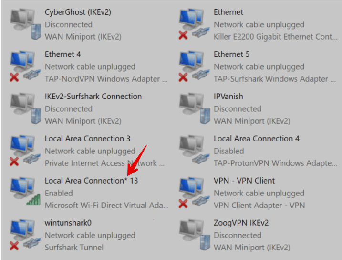Viewport: 342px width, 260px height.
Task: Select the Ethernet 4 network icon
Action: [x=23, y=66]
